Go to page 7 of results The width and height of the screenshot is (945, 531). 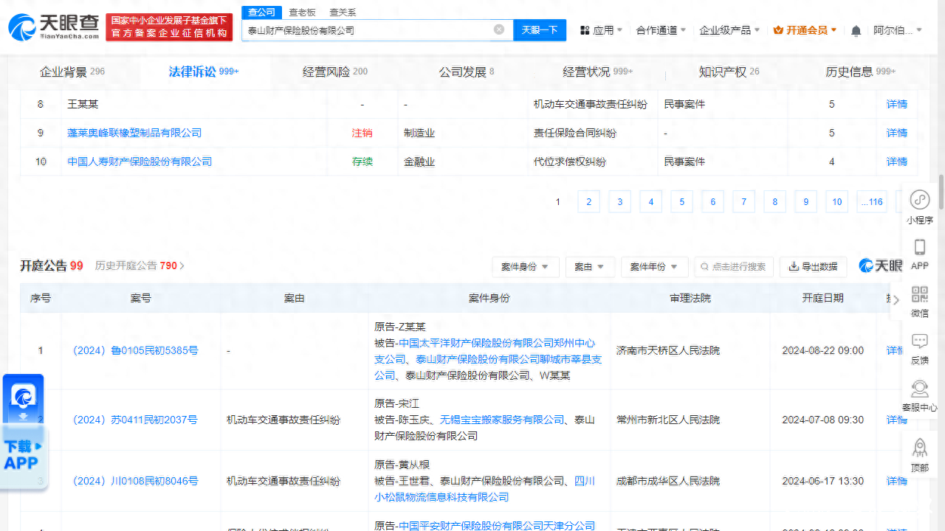coord(743,202)
